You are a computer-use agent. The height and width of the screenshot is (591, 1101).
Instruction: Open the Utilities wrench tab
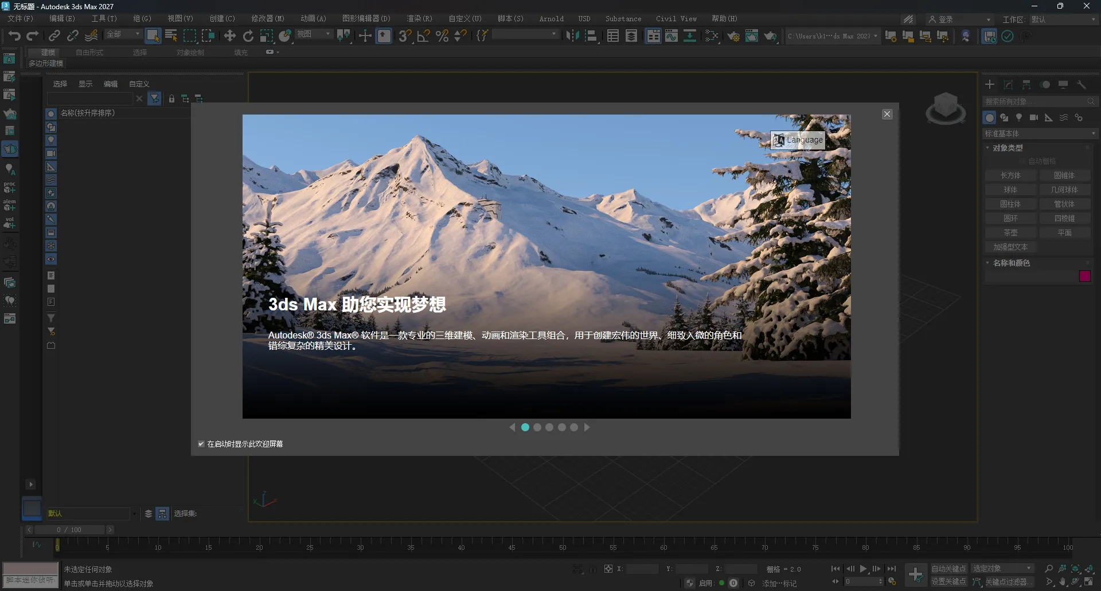pyautogui.click(x=1082, y=85)
